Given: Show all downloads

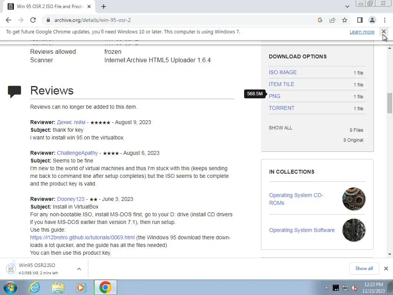Looking at the screenshot, I should click(364, 268).
